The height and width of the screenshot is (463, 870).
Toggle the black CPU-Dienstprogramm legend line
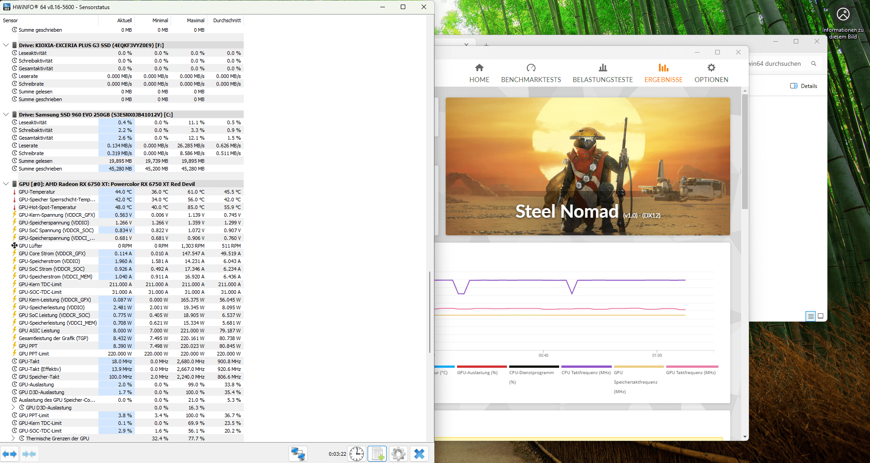pyautogui.click(x=534, y=375)
